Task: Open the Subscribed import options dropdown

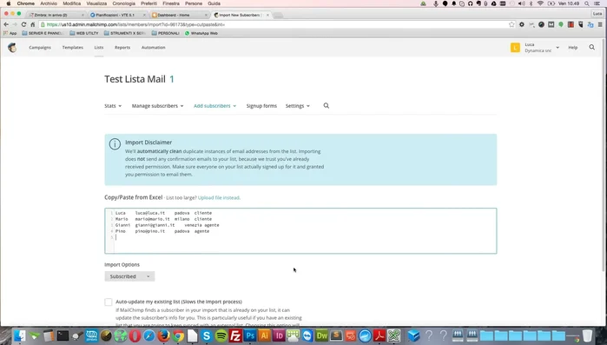Action: (129, 276)
